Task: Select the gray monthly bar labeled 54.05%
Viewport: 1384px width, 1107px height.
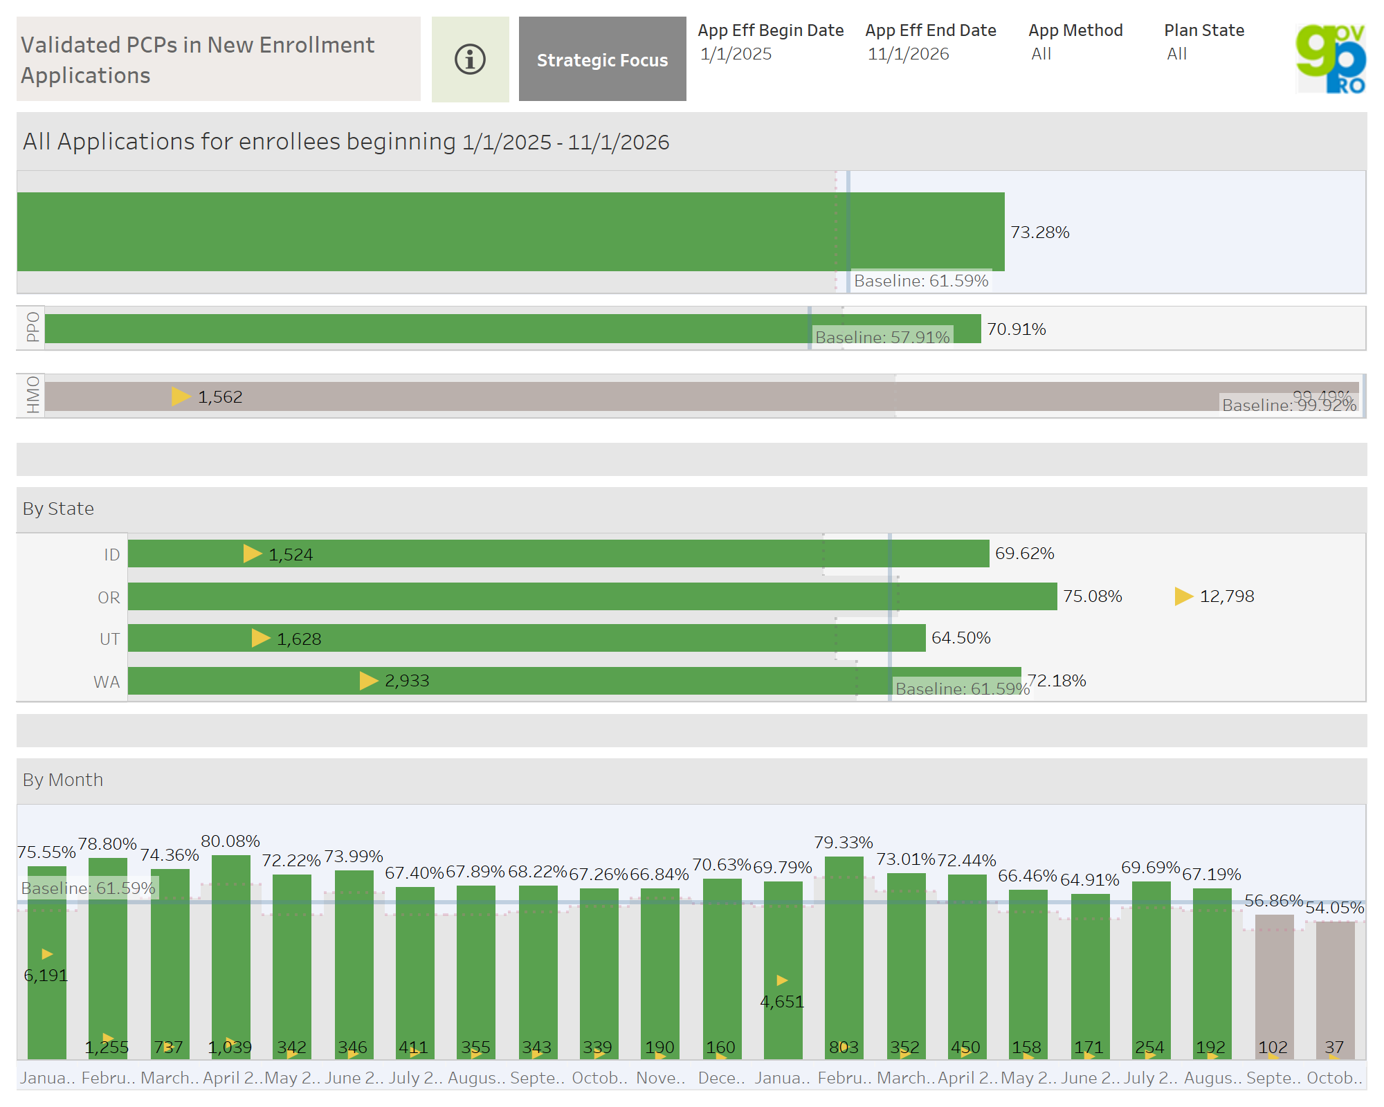Action: (1336, 991)
